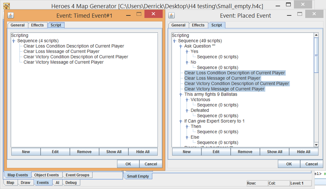
Task: Select Sequence (0 scripts) under Yes
Action: coord(217,57)
